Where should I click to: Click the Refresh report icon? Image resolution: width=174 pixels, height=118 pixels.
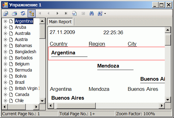[x=23, y=13]
